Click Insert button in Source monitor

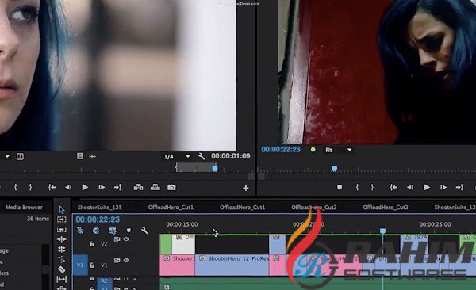coord(138,188)
